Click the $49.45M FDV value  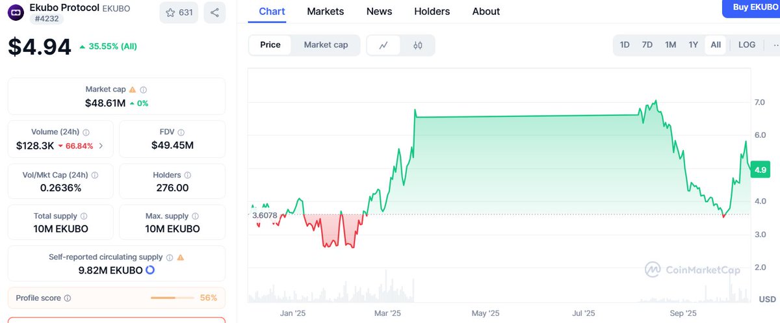click(172, 146)
